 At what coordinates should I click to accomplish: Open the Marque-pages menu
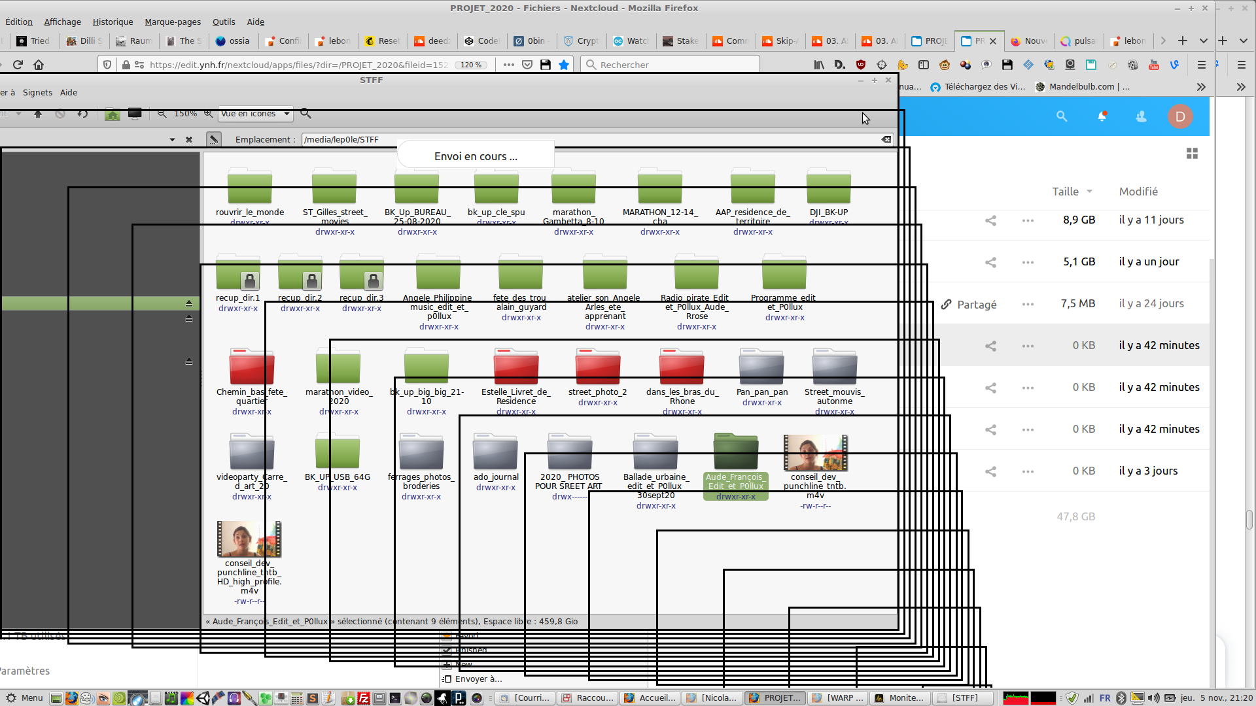click(173, 22)
